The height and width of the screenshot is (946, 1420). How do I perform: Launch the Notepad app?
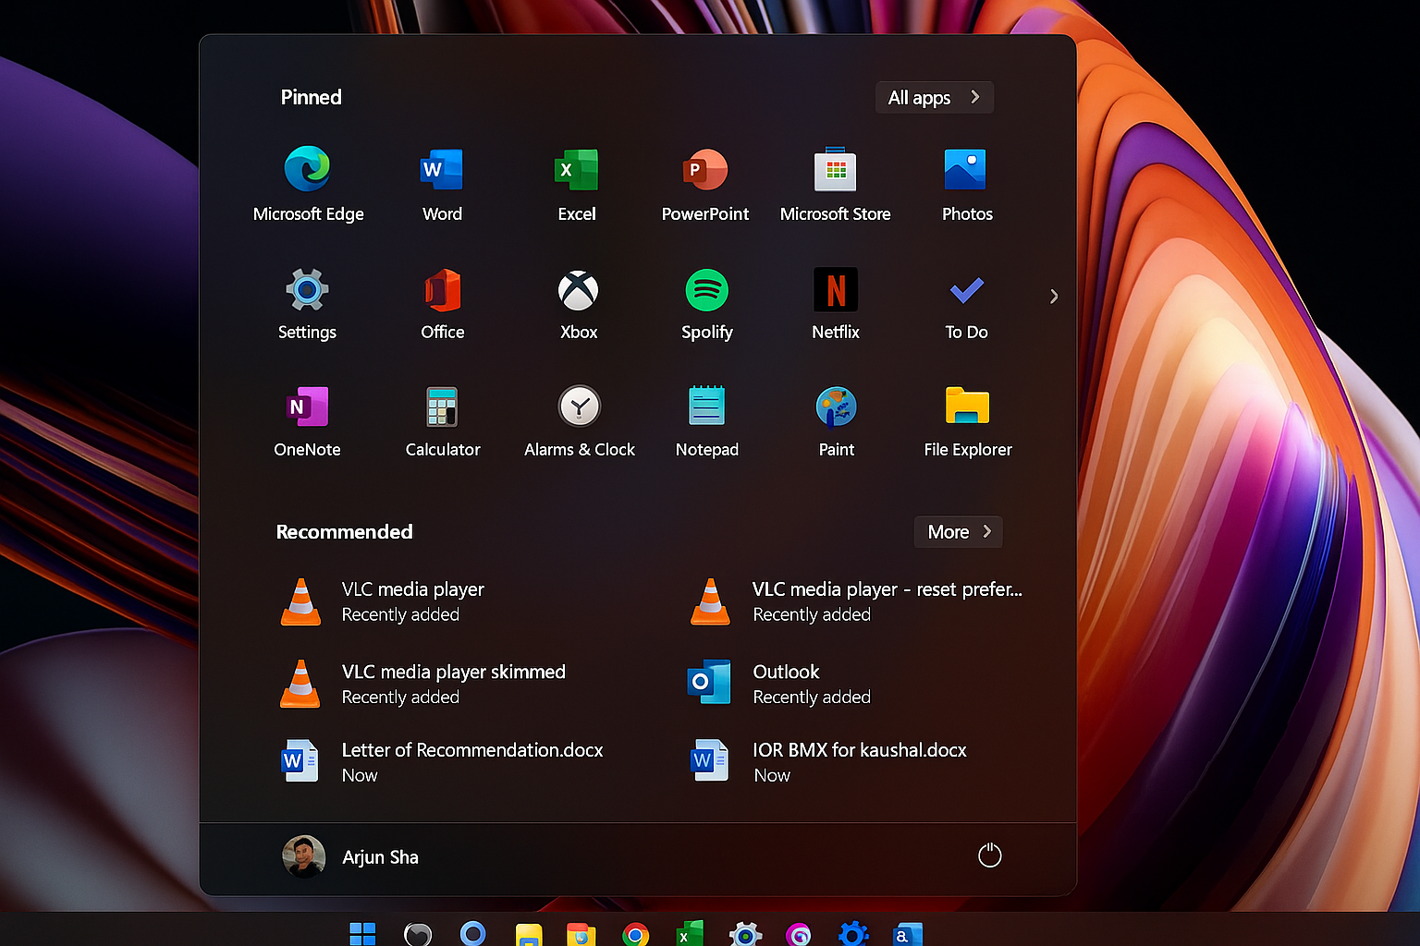pos(707,421)
